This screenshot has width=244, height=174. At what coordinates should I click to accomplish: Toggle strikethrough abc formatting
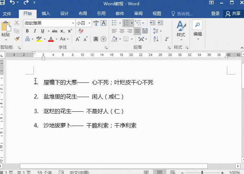click(x=55, y=31)
